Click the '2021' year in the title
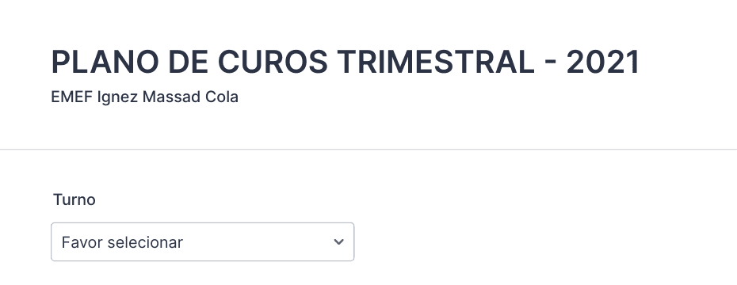 pos(602,62)
